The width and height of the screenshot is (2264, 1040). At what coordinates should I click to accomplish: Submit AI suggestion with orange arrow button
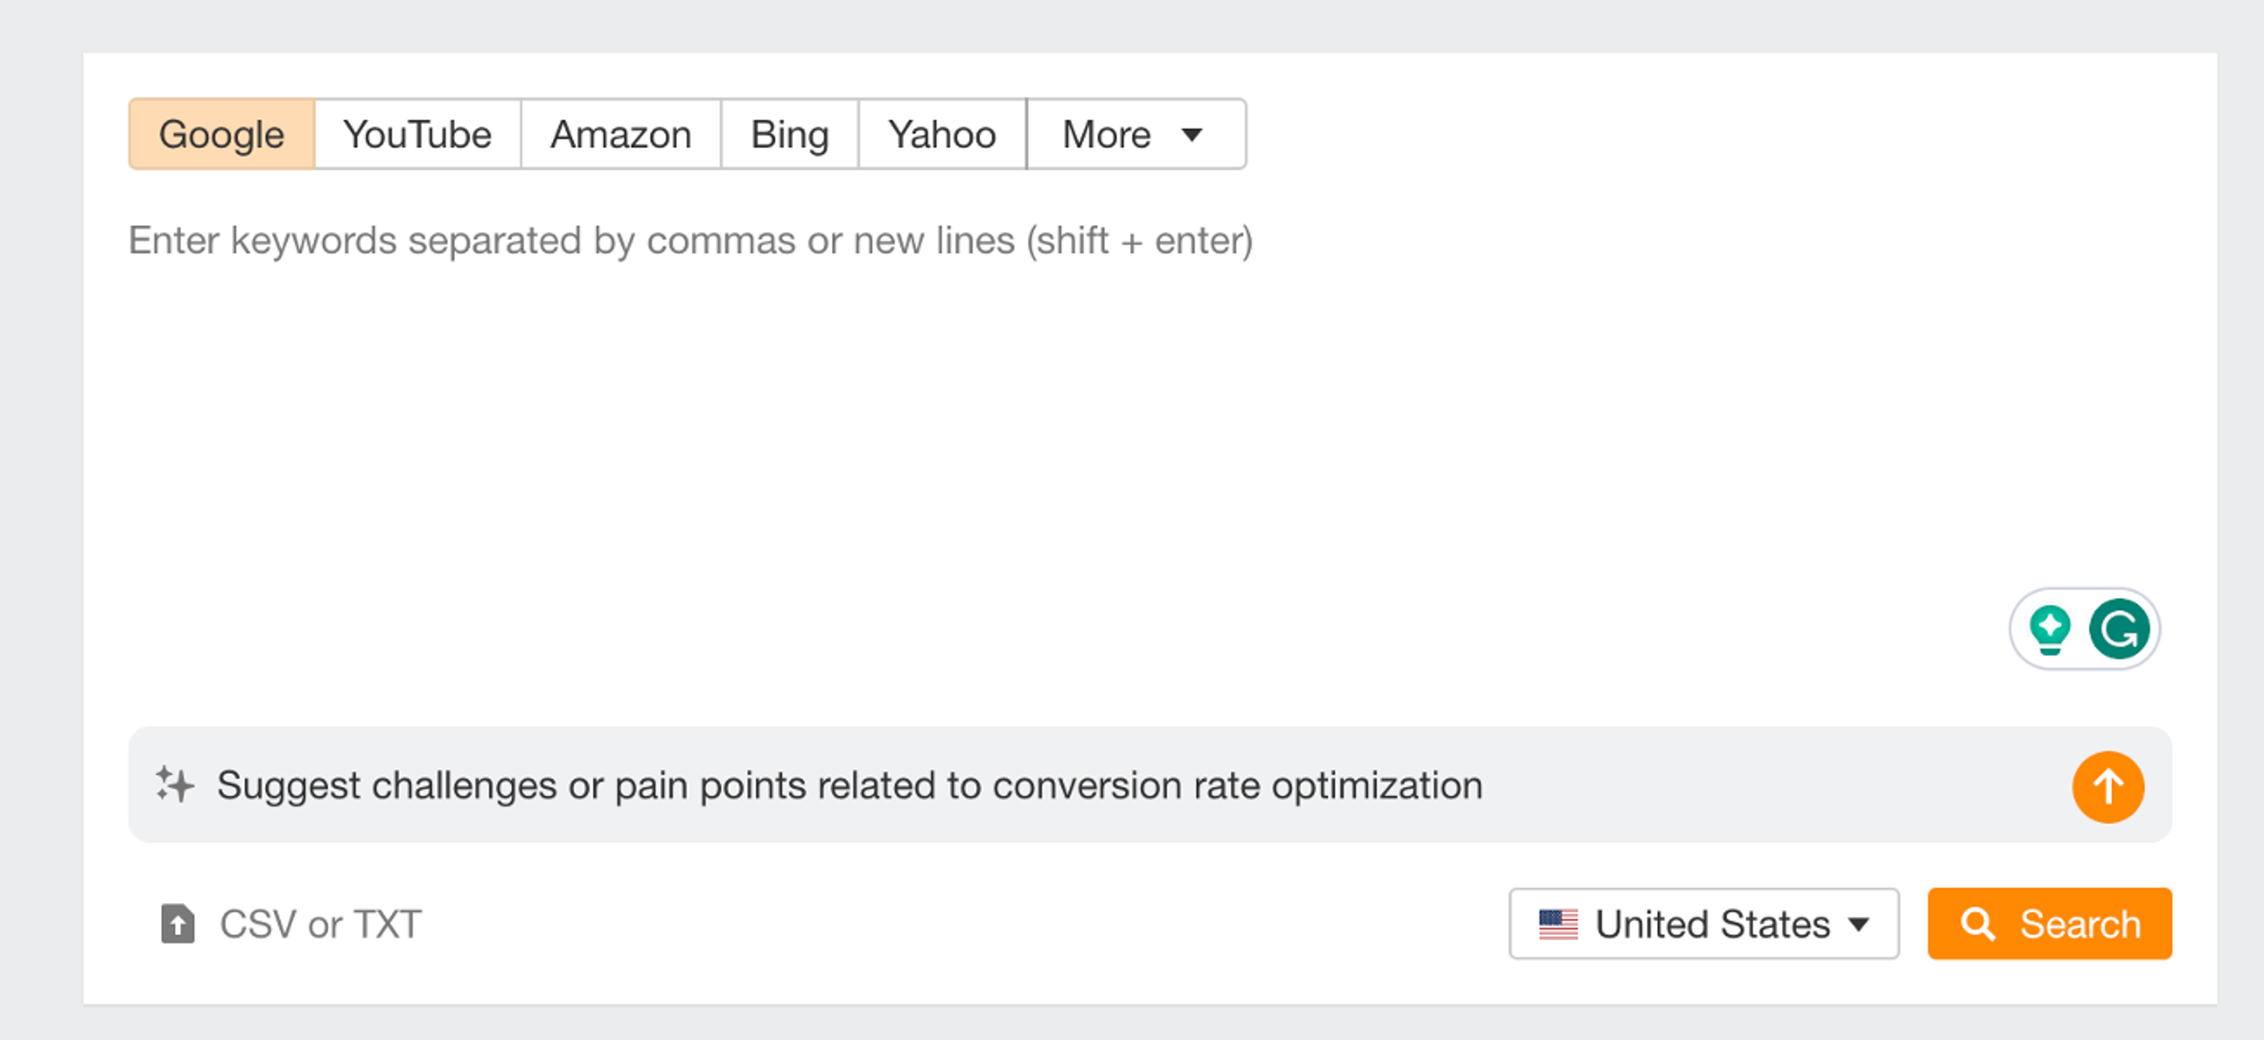(2108, 787)
